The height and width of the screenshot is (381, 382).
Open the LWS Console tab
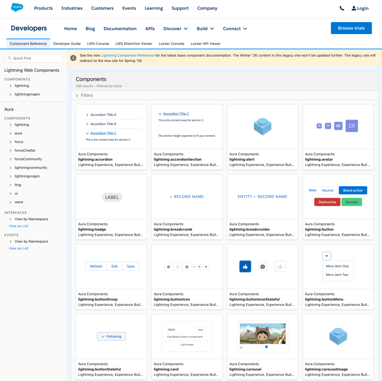pos(98,44)
